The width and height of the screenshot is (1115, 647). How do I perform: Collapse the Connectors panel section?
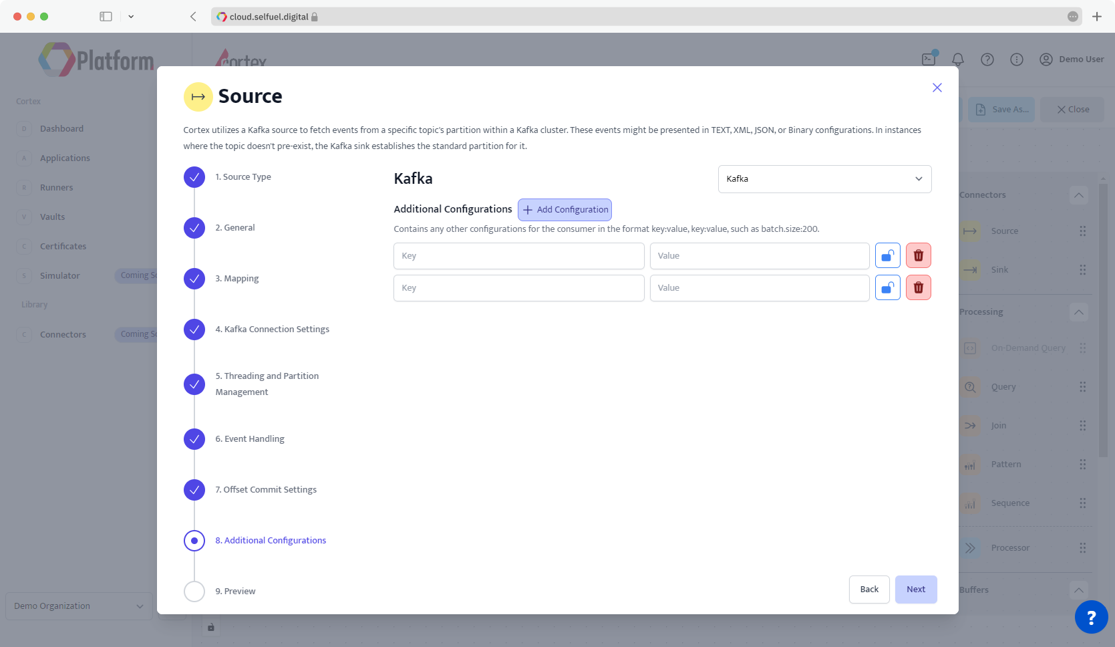coord(1079,195)
